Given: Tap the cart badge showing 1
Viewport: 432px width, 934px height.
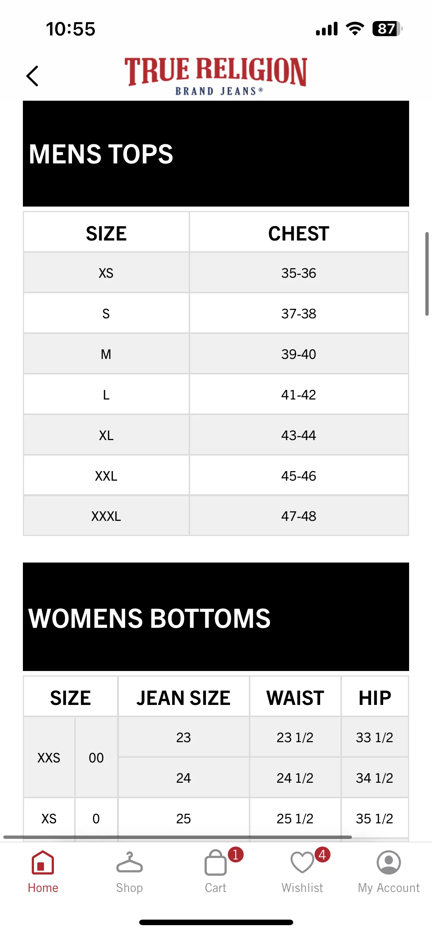Looking at the screenshot, I should [x=236, y=854].
